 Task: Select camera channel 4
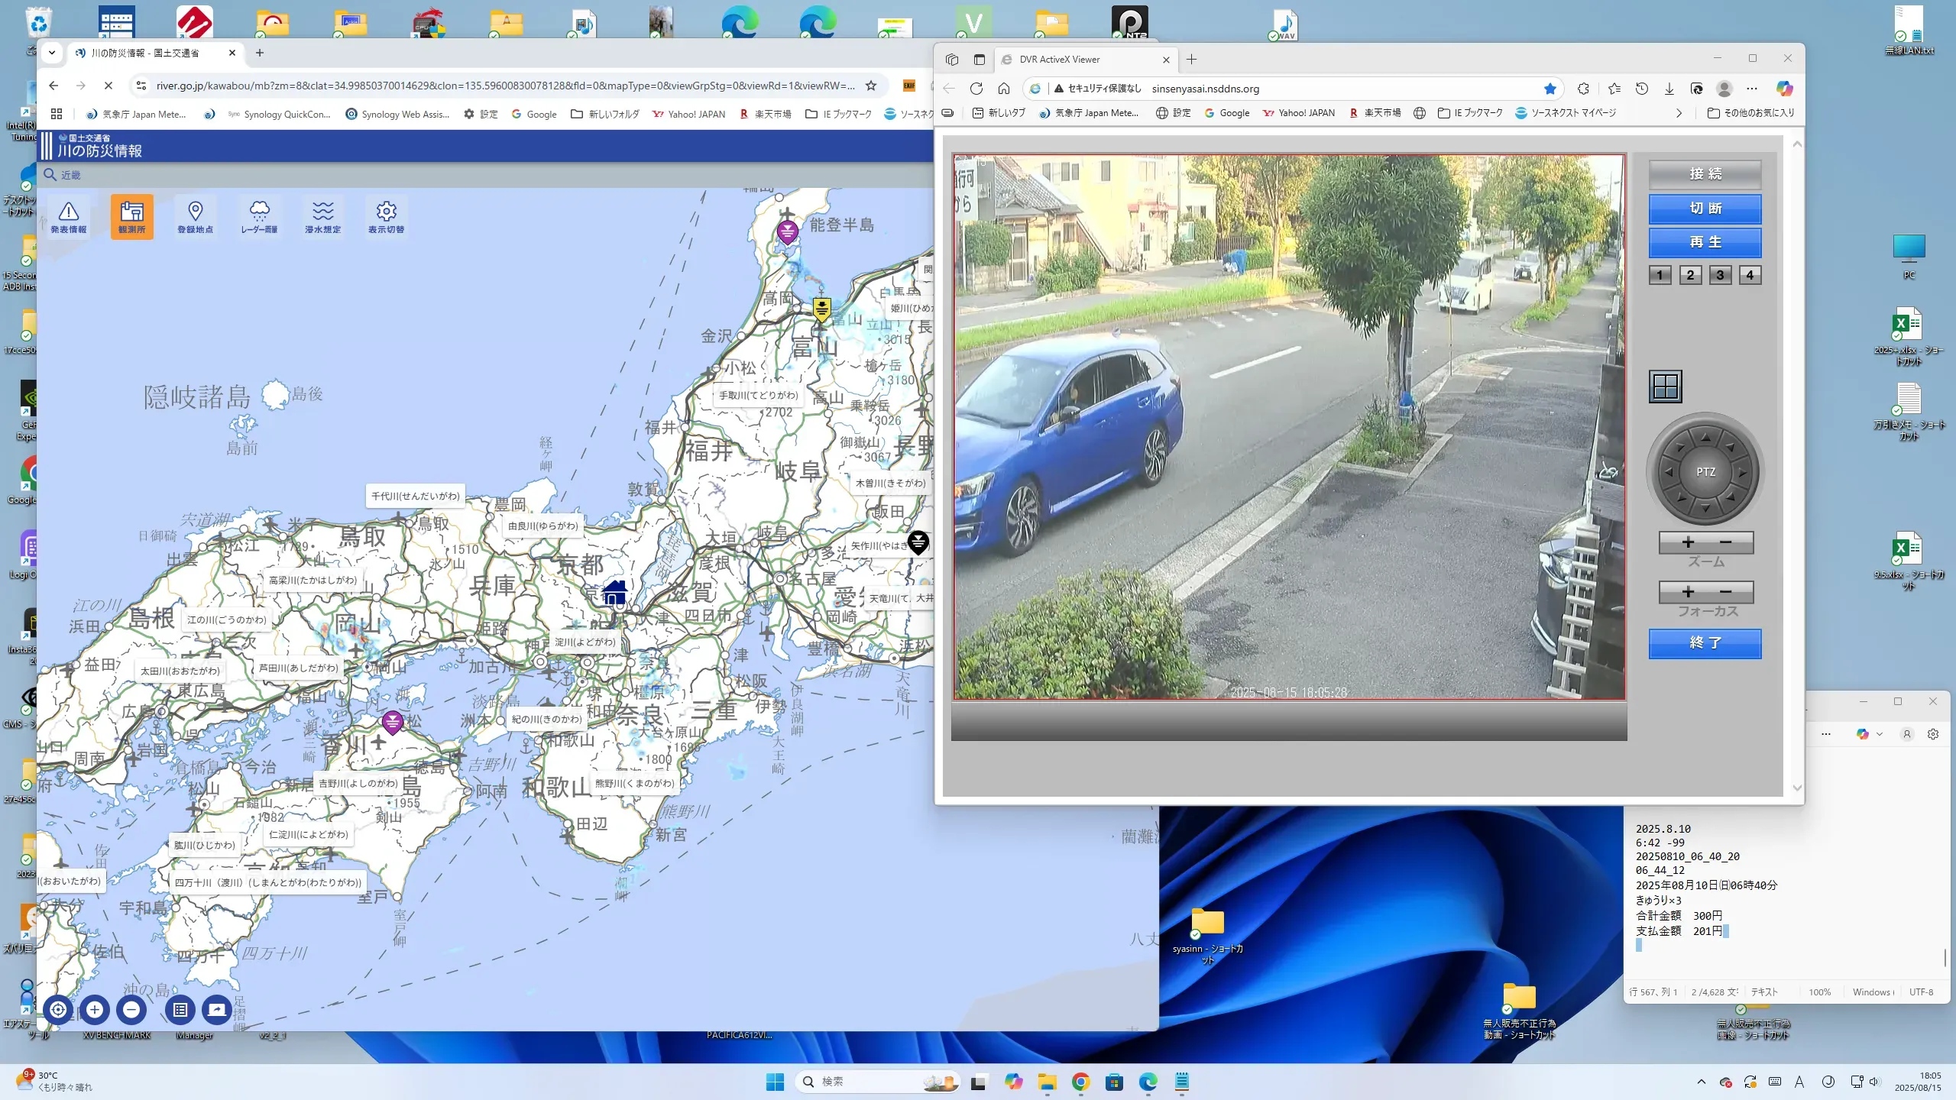(x=1750, y=275)
